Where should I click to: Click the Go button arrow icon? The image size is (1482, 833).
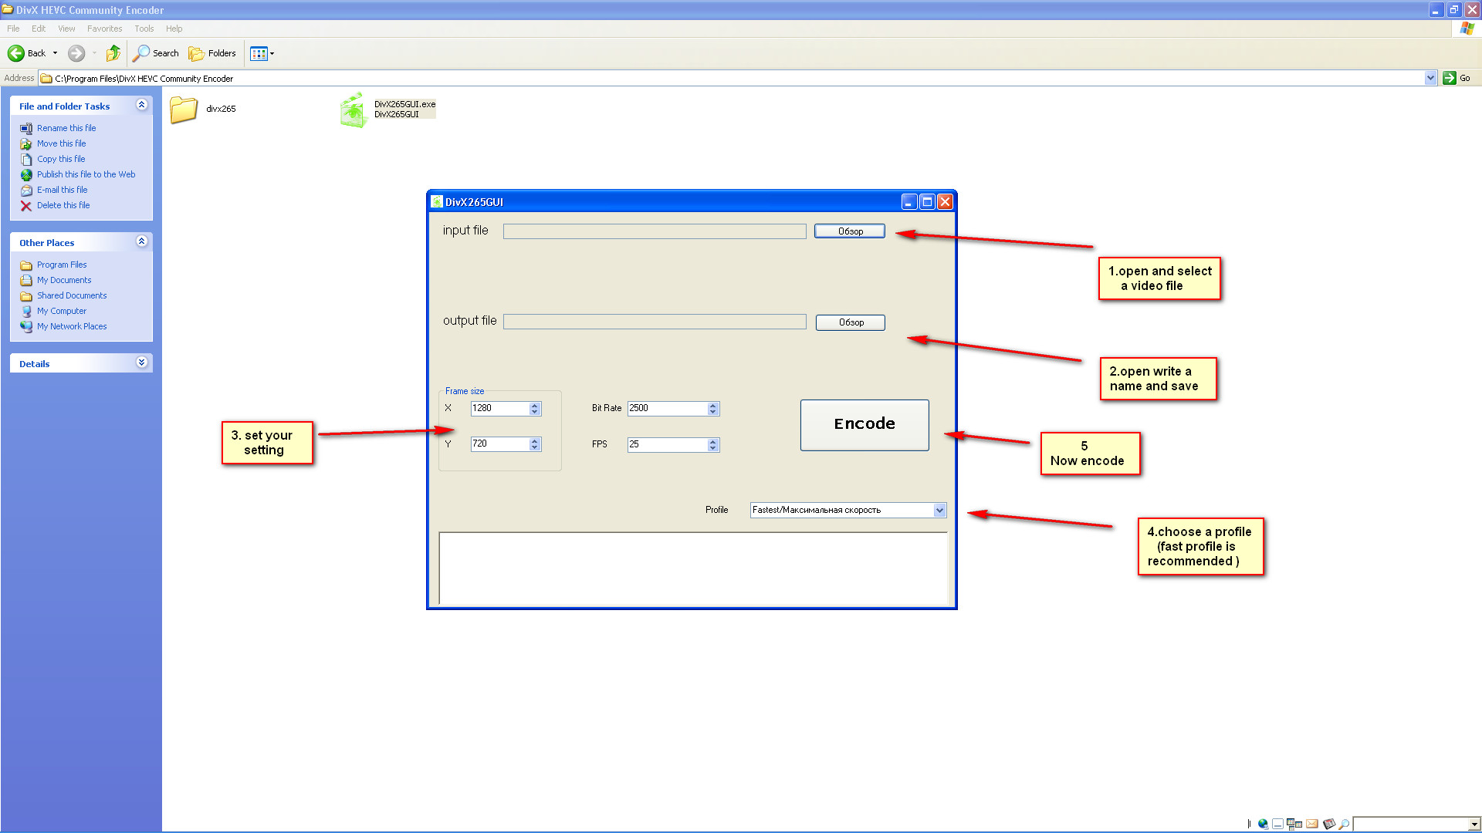click(1450, 78)
